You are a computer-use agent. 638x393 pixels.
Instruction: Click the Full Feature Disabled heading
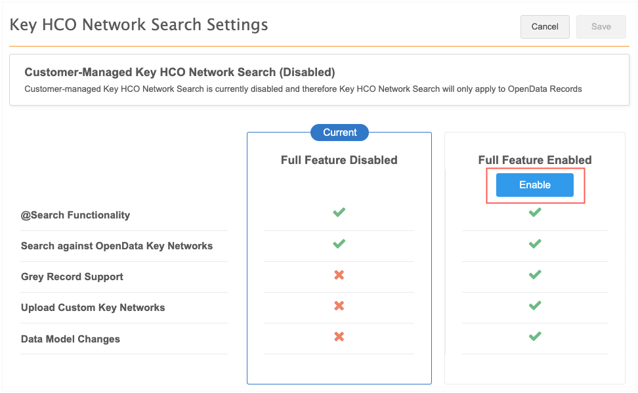(339, 160)
